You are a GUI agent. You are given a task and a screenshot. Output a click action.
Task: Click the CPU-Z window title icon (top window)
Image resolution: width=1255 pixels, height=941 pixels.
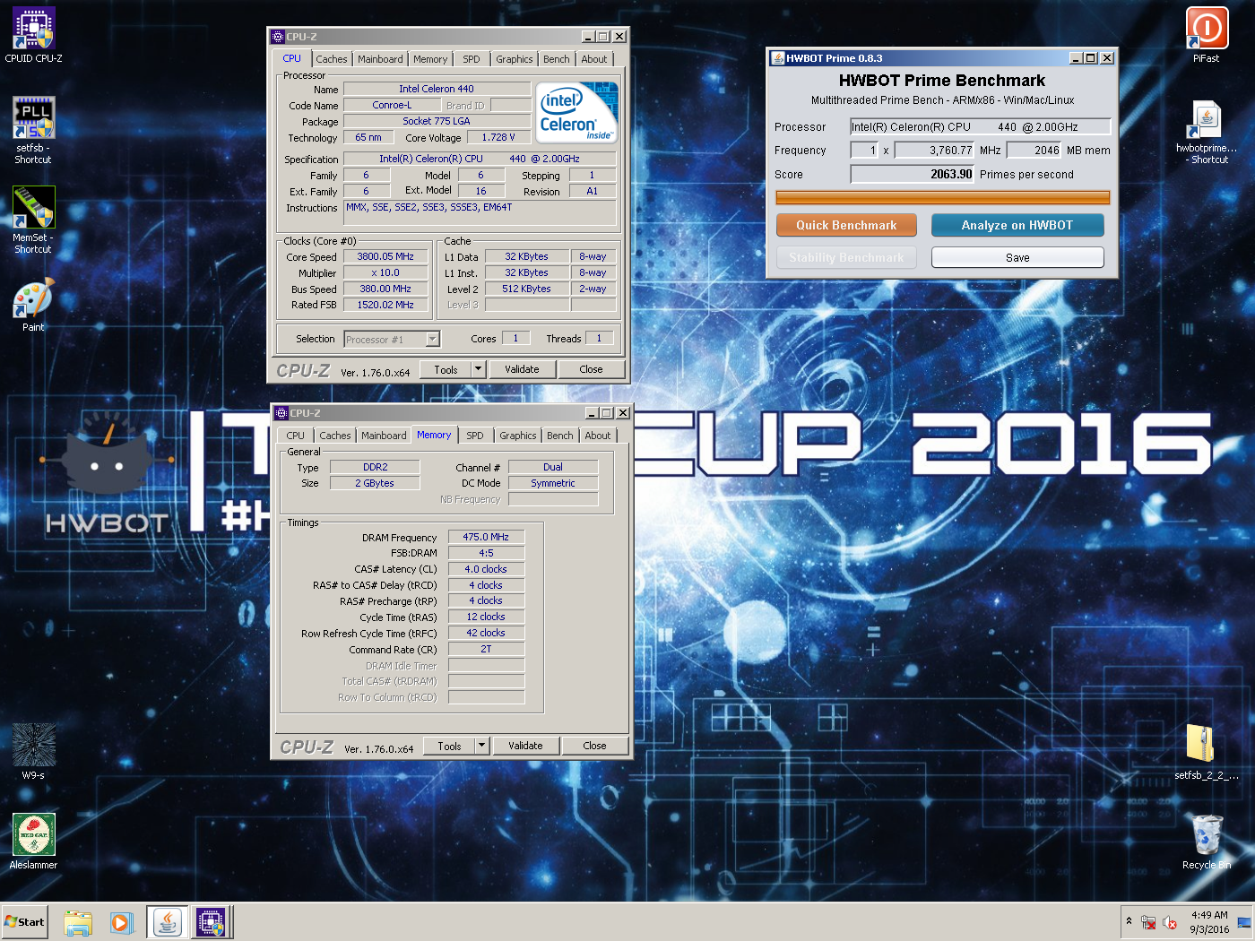pyautogui.click(x=278, y=37)
